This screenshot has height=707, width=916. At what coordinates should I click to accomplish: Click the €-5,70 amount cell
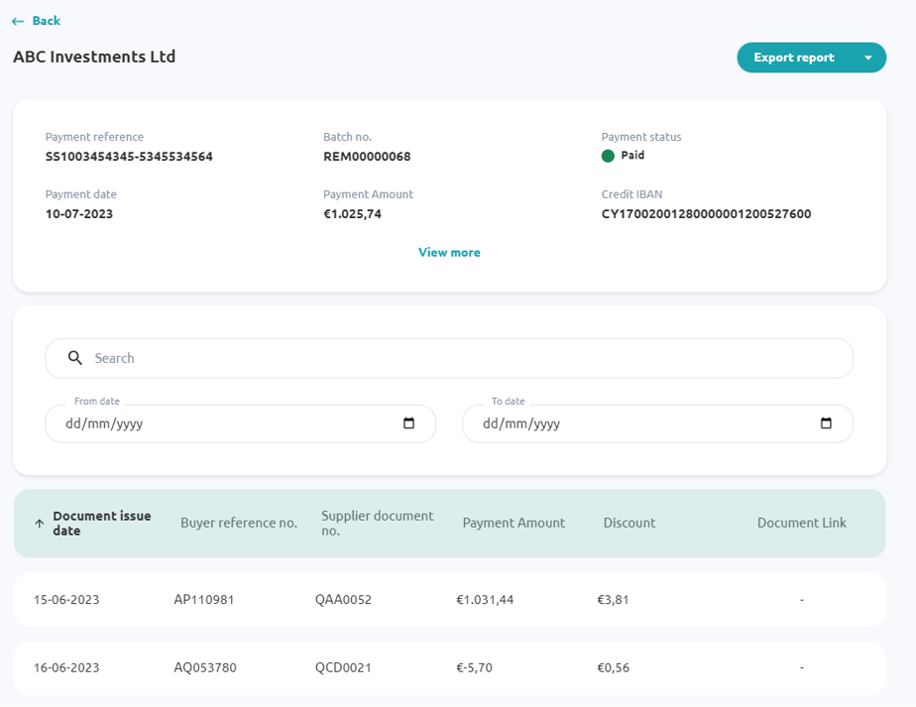click(474, 667)
